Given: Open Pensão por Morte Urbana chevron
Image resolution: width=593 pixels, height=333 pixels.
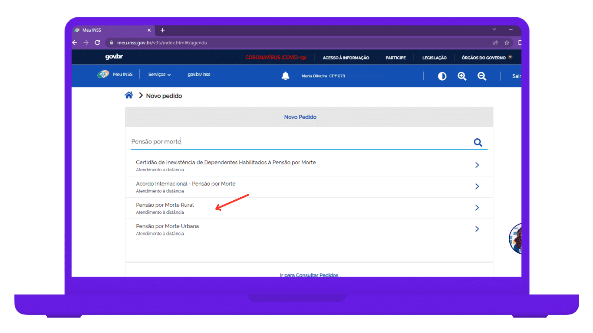Looking at the screenshot, I should pos(477,229).
